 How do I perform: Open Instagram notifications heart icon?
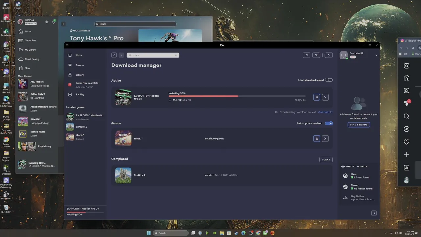pyautogui.click(x=407, y=142)
